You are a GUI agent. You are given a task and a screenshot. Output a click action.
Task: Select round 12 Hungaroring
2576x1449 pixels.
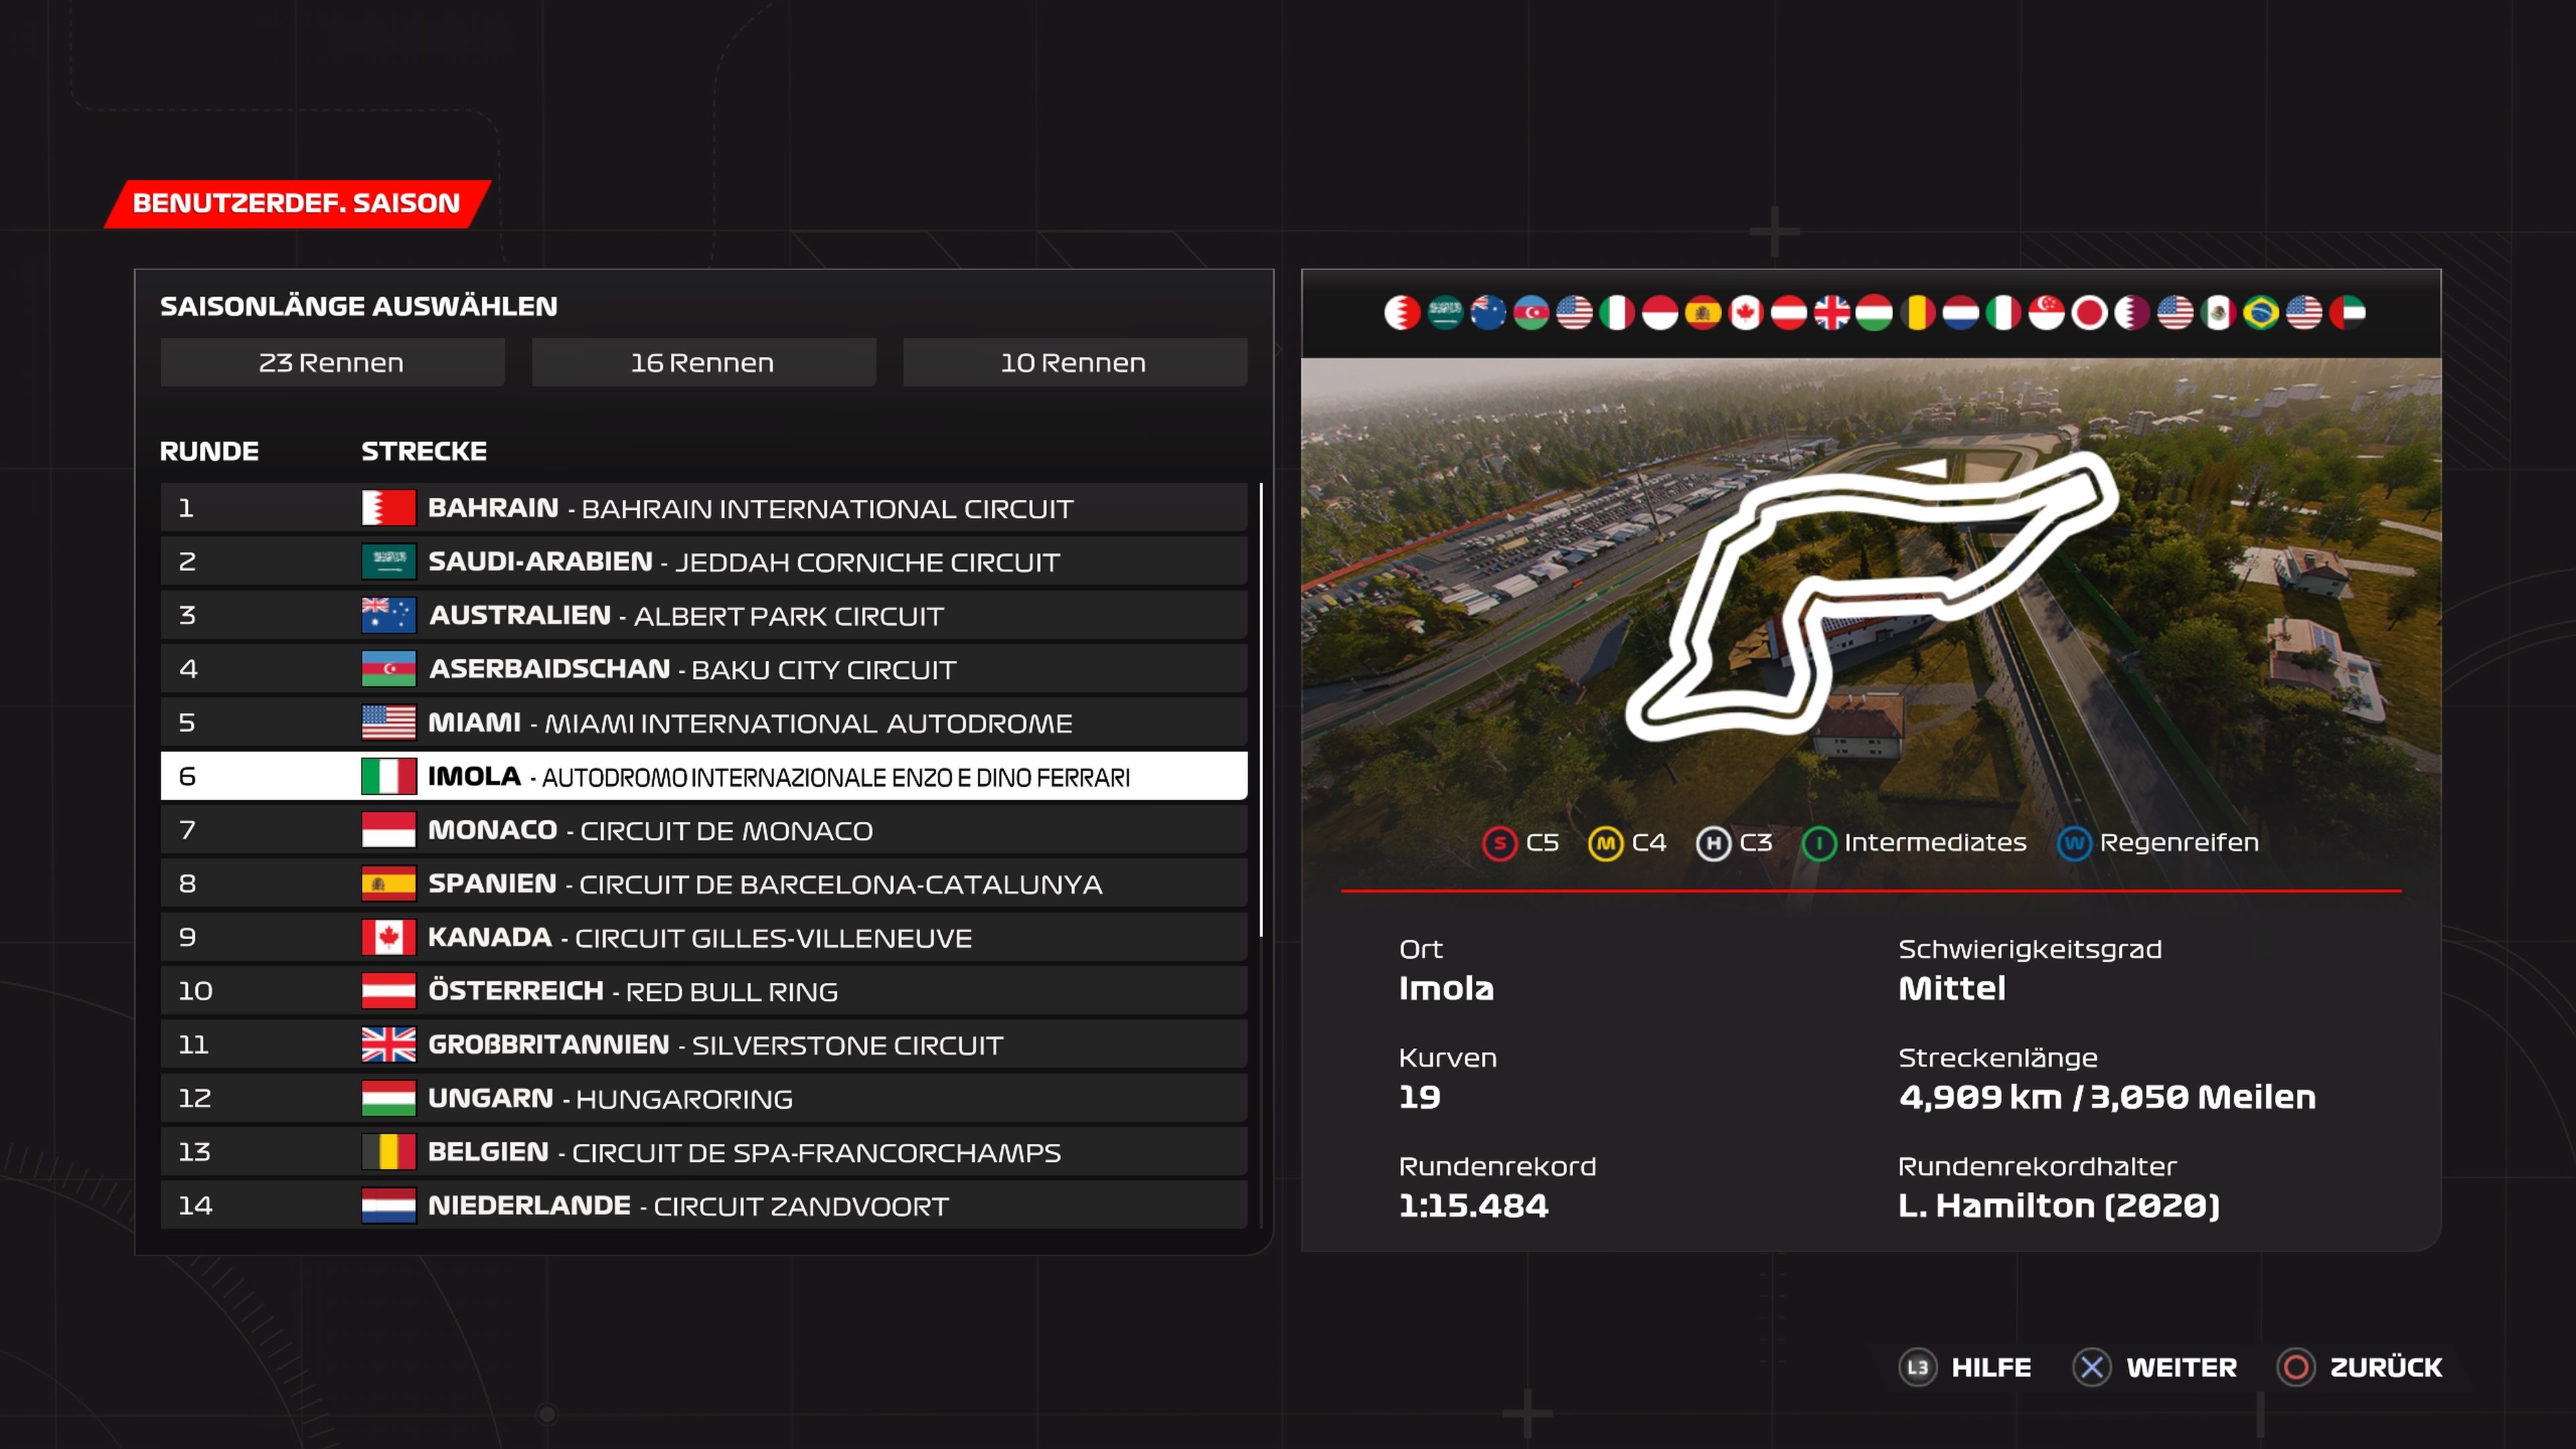(704, 1098)
